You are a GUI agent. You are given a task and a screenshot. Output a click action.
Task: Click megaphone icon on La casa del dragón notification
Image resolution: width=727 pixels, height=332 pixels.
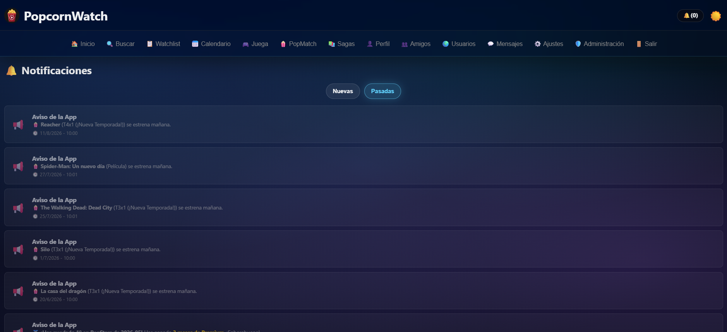tap(18, 291)
